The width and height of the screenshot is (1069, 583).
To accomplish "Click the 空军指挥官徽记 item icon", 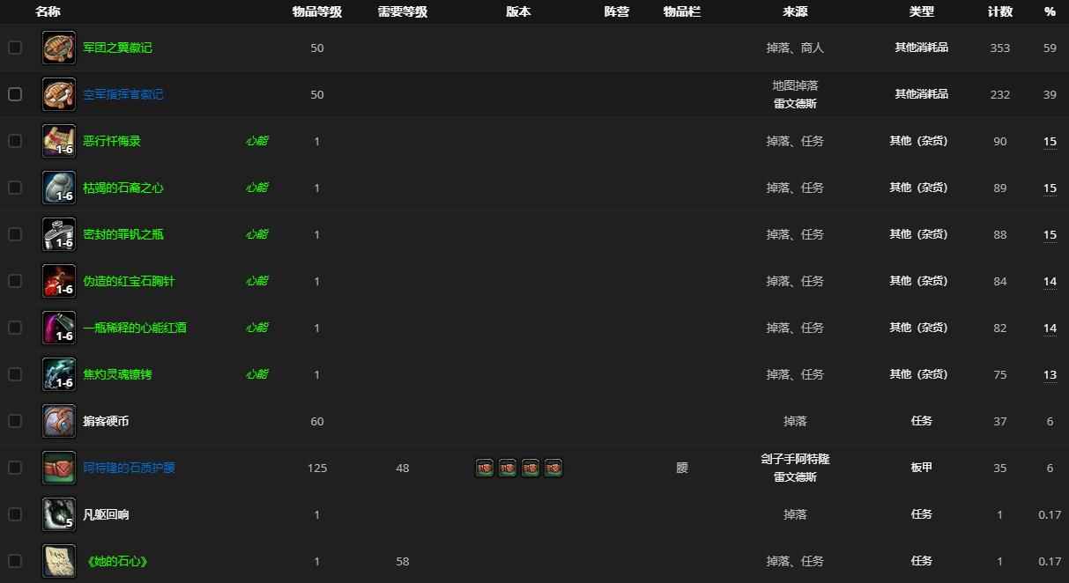I will [59, 94].
